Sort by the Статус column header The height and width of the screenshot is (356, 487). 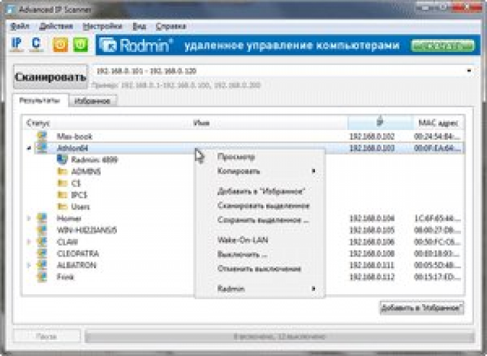tap(38, 123)
